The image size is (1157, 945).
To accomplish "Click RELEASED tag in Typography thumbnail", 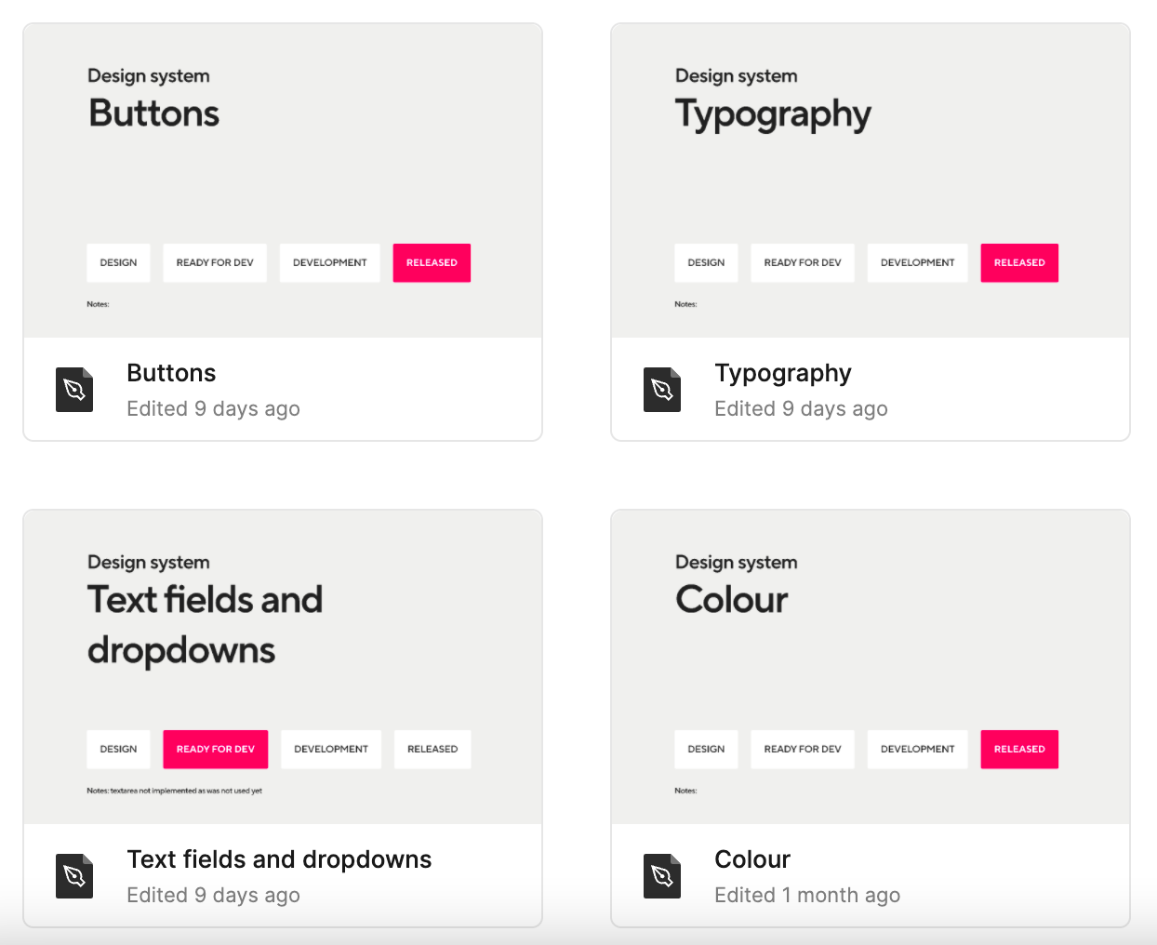I will point(1019,263).
